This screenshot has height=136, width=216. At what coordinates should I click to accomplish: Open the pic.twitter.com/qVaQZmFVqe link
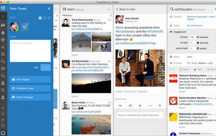pos(135,43)
